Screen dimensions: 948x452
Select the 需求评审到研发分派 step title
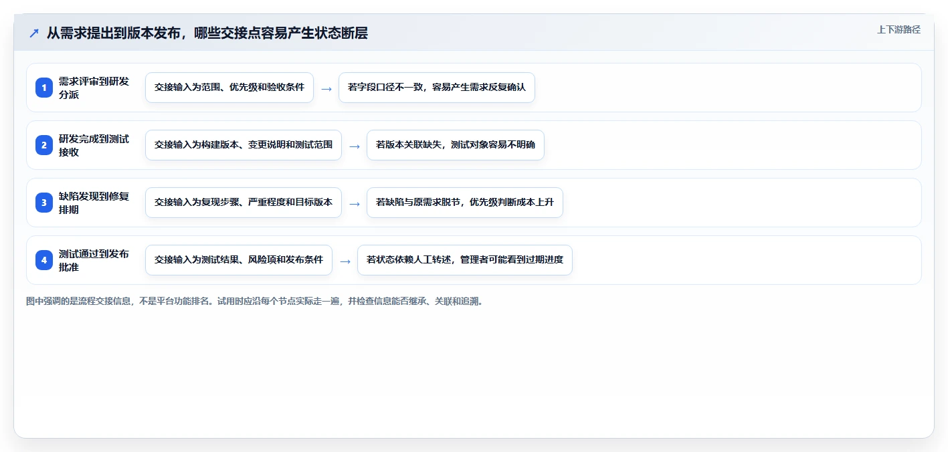[94, 88]
